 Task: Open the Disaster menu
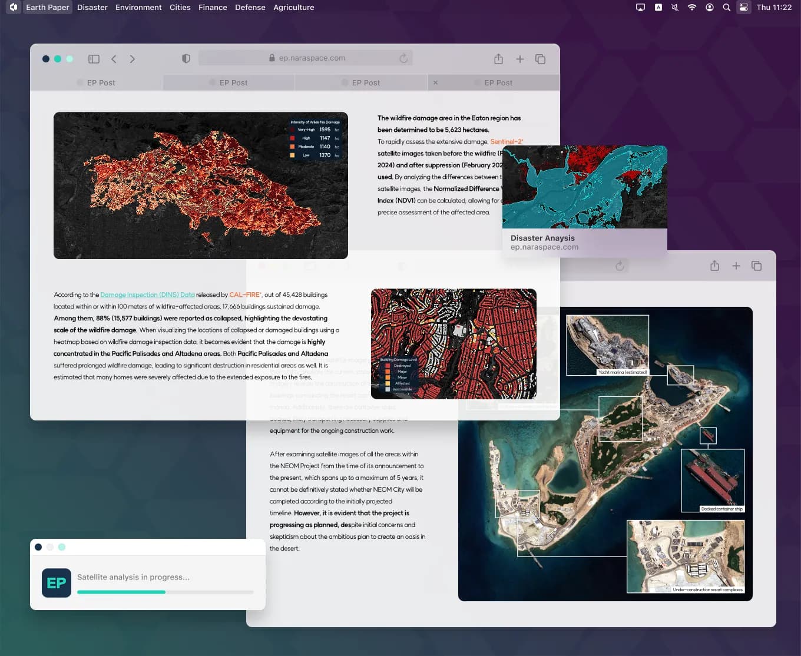(92, 8)
